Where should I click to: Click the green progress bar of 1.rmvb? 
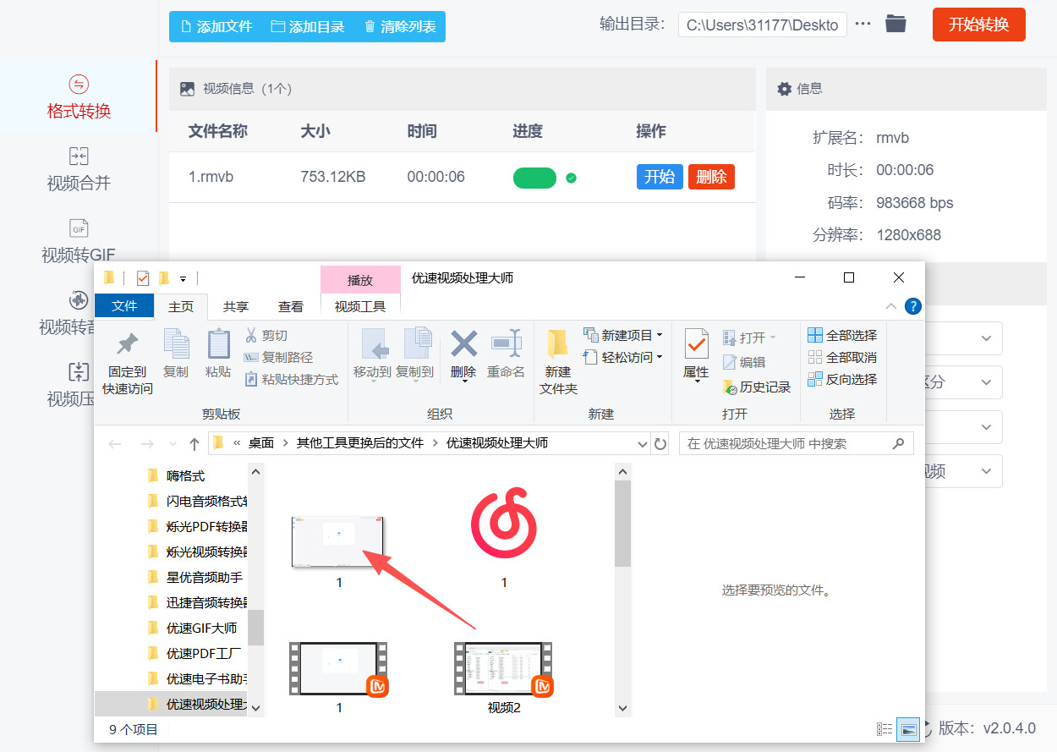534,178
